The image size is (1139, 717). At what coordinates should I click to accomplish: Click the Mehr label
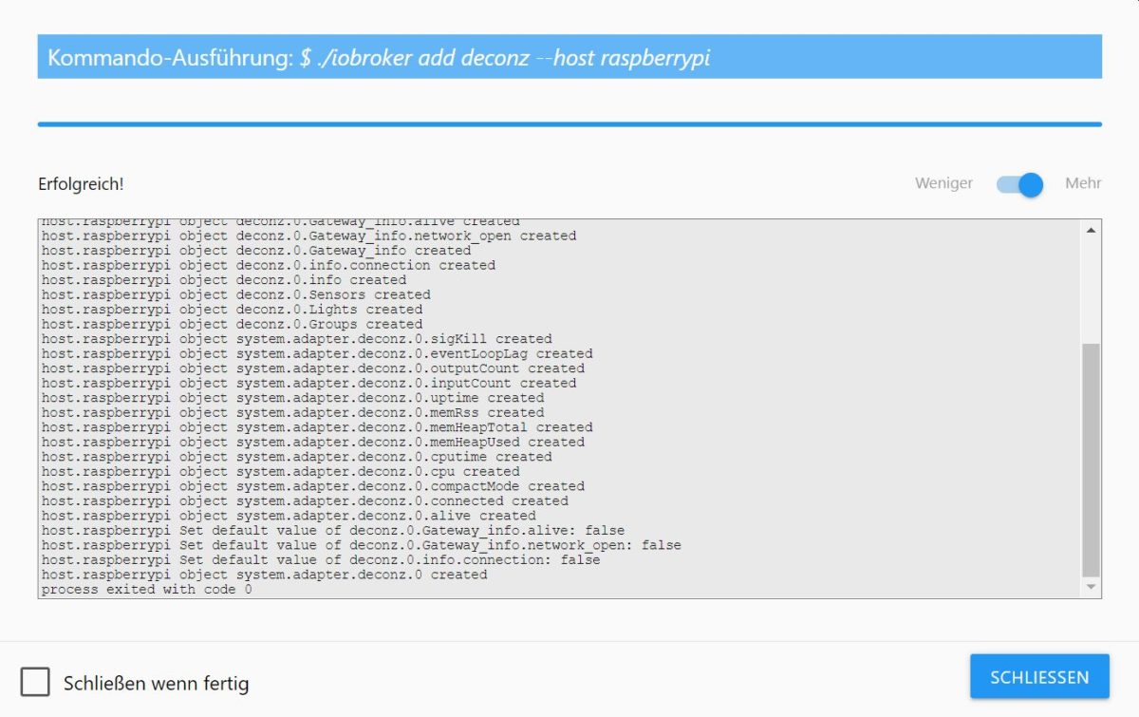(1082, 183)
